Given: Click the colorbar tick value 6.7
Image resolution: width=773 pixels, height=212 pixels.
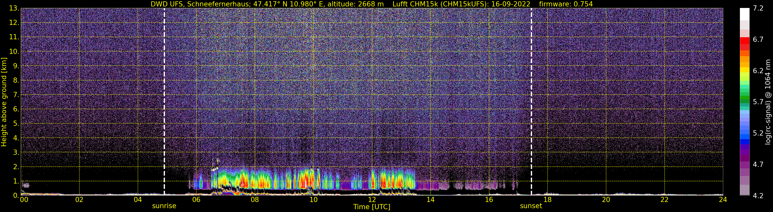Looking at the screenshot, I should tap(758, 40).
